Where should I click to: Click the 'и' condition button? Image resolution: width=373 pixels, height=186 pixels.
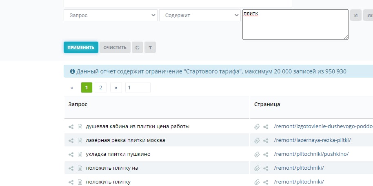(356, 15)
